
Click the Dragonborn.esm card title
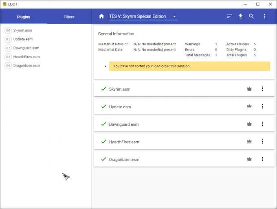(x=124, y=160)
